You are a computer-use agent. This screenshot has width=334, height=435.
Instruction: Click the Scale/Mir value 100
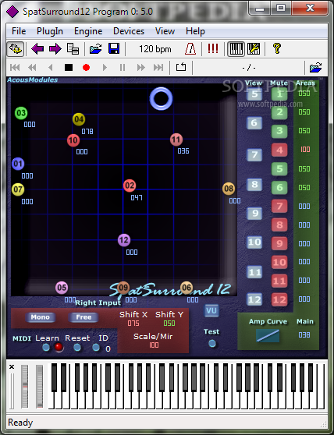tap(154, 345)
